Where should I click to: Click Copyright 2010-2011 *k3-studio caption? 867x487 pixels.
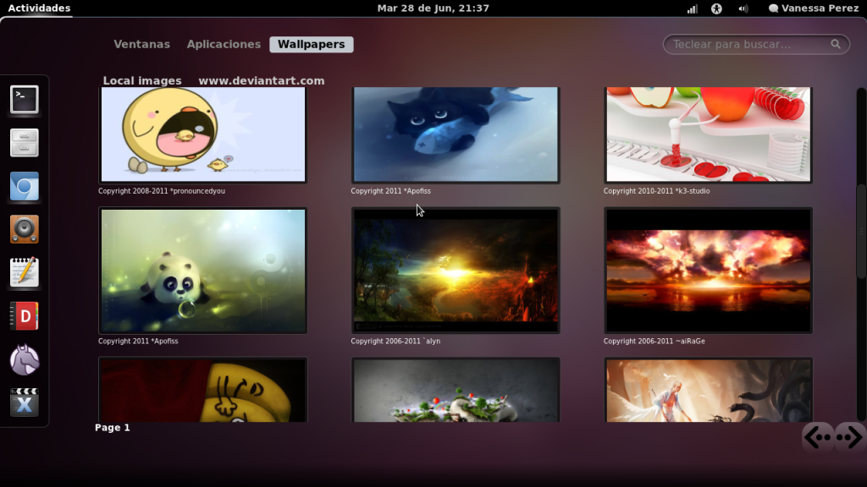(x=656, y=191)
